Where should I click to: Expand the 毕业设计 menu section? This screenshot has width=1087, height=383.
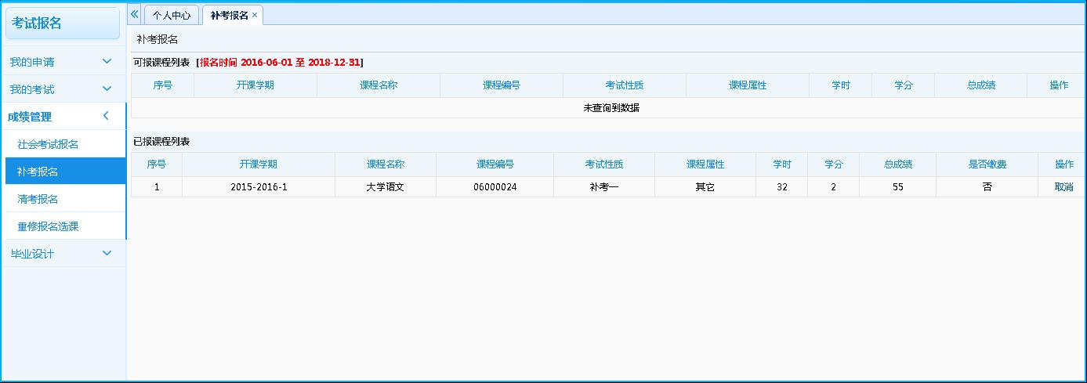coord(63,254)
